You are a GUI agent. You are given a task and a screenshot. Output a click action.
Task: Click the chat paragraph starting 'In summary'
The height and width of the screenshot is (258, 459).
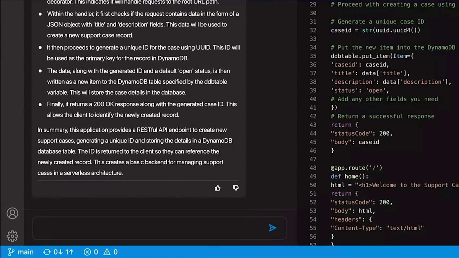point(136,151)
